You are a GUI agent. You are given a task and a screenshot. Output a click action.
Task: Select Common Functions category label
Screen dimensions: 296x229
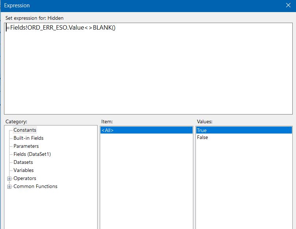click(35, 187)
